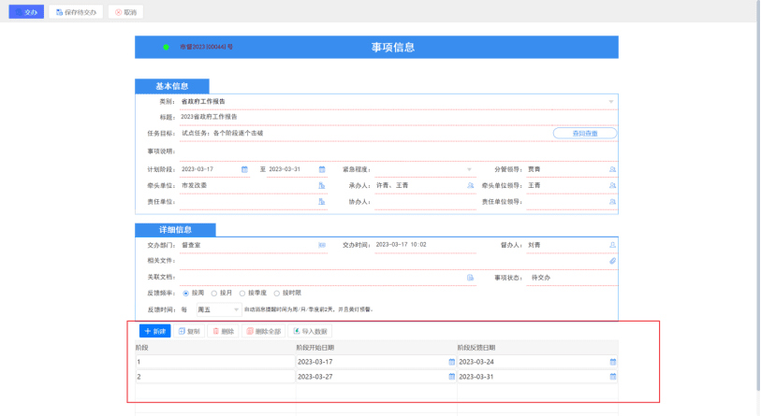
Task: Click stage number cell 2
Action: (215, 377)
